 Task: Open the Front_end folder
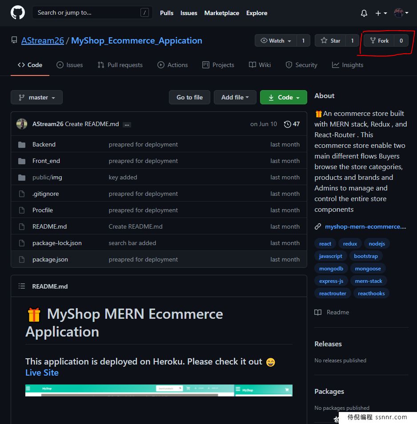pos(46,161)
